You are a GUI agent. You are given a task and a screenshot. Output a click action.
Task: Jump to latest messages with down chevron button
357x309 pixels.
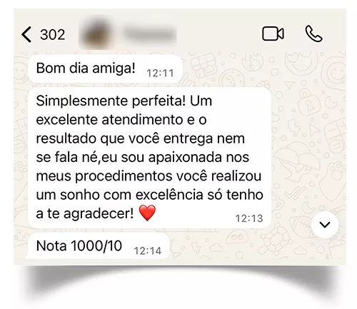click(x=325, y=225)
